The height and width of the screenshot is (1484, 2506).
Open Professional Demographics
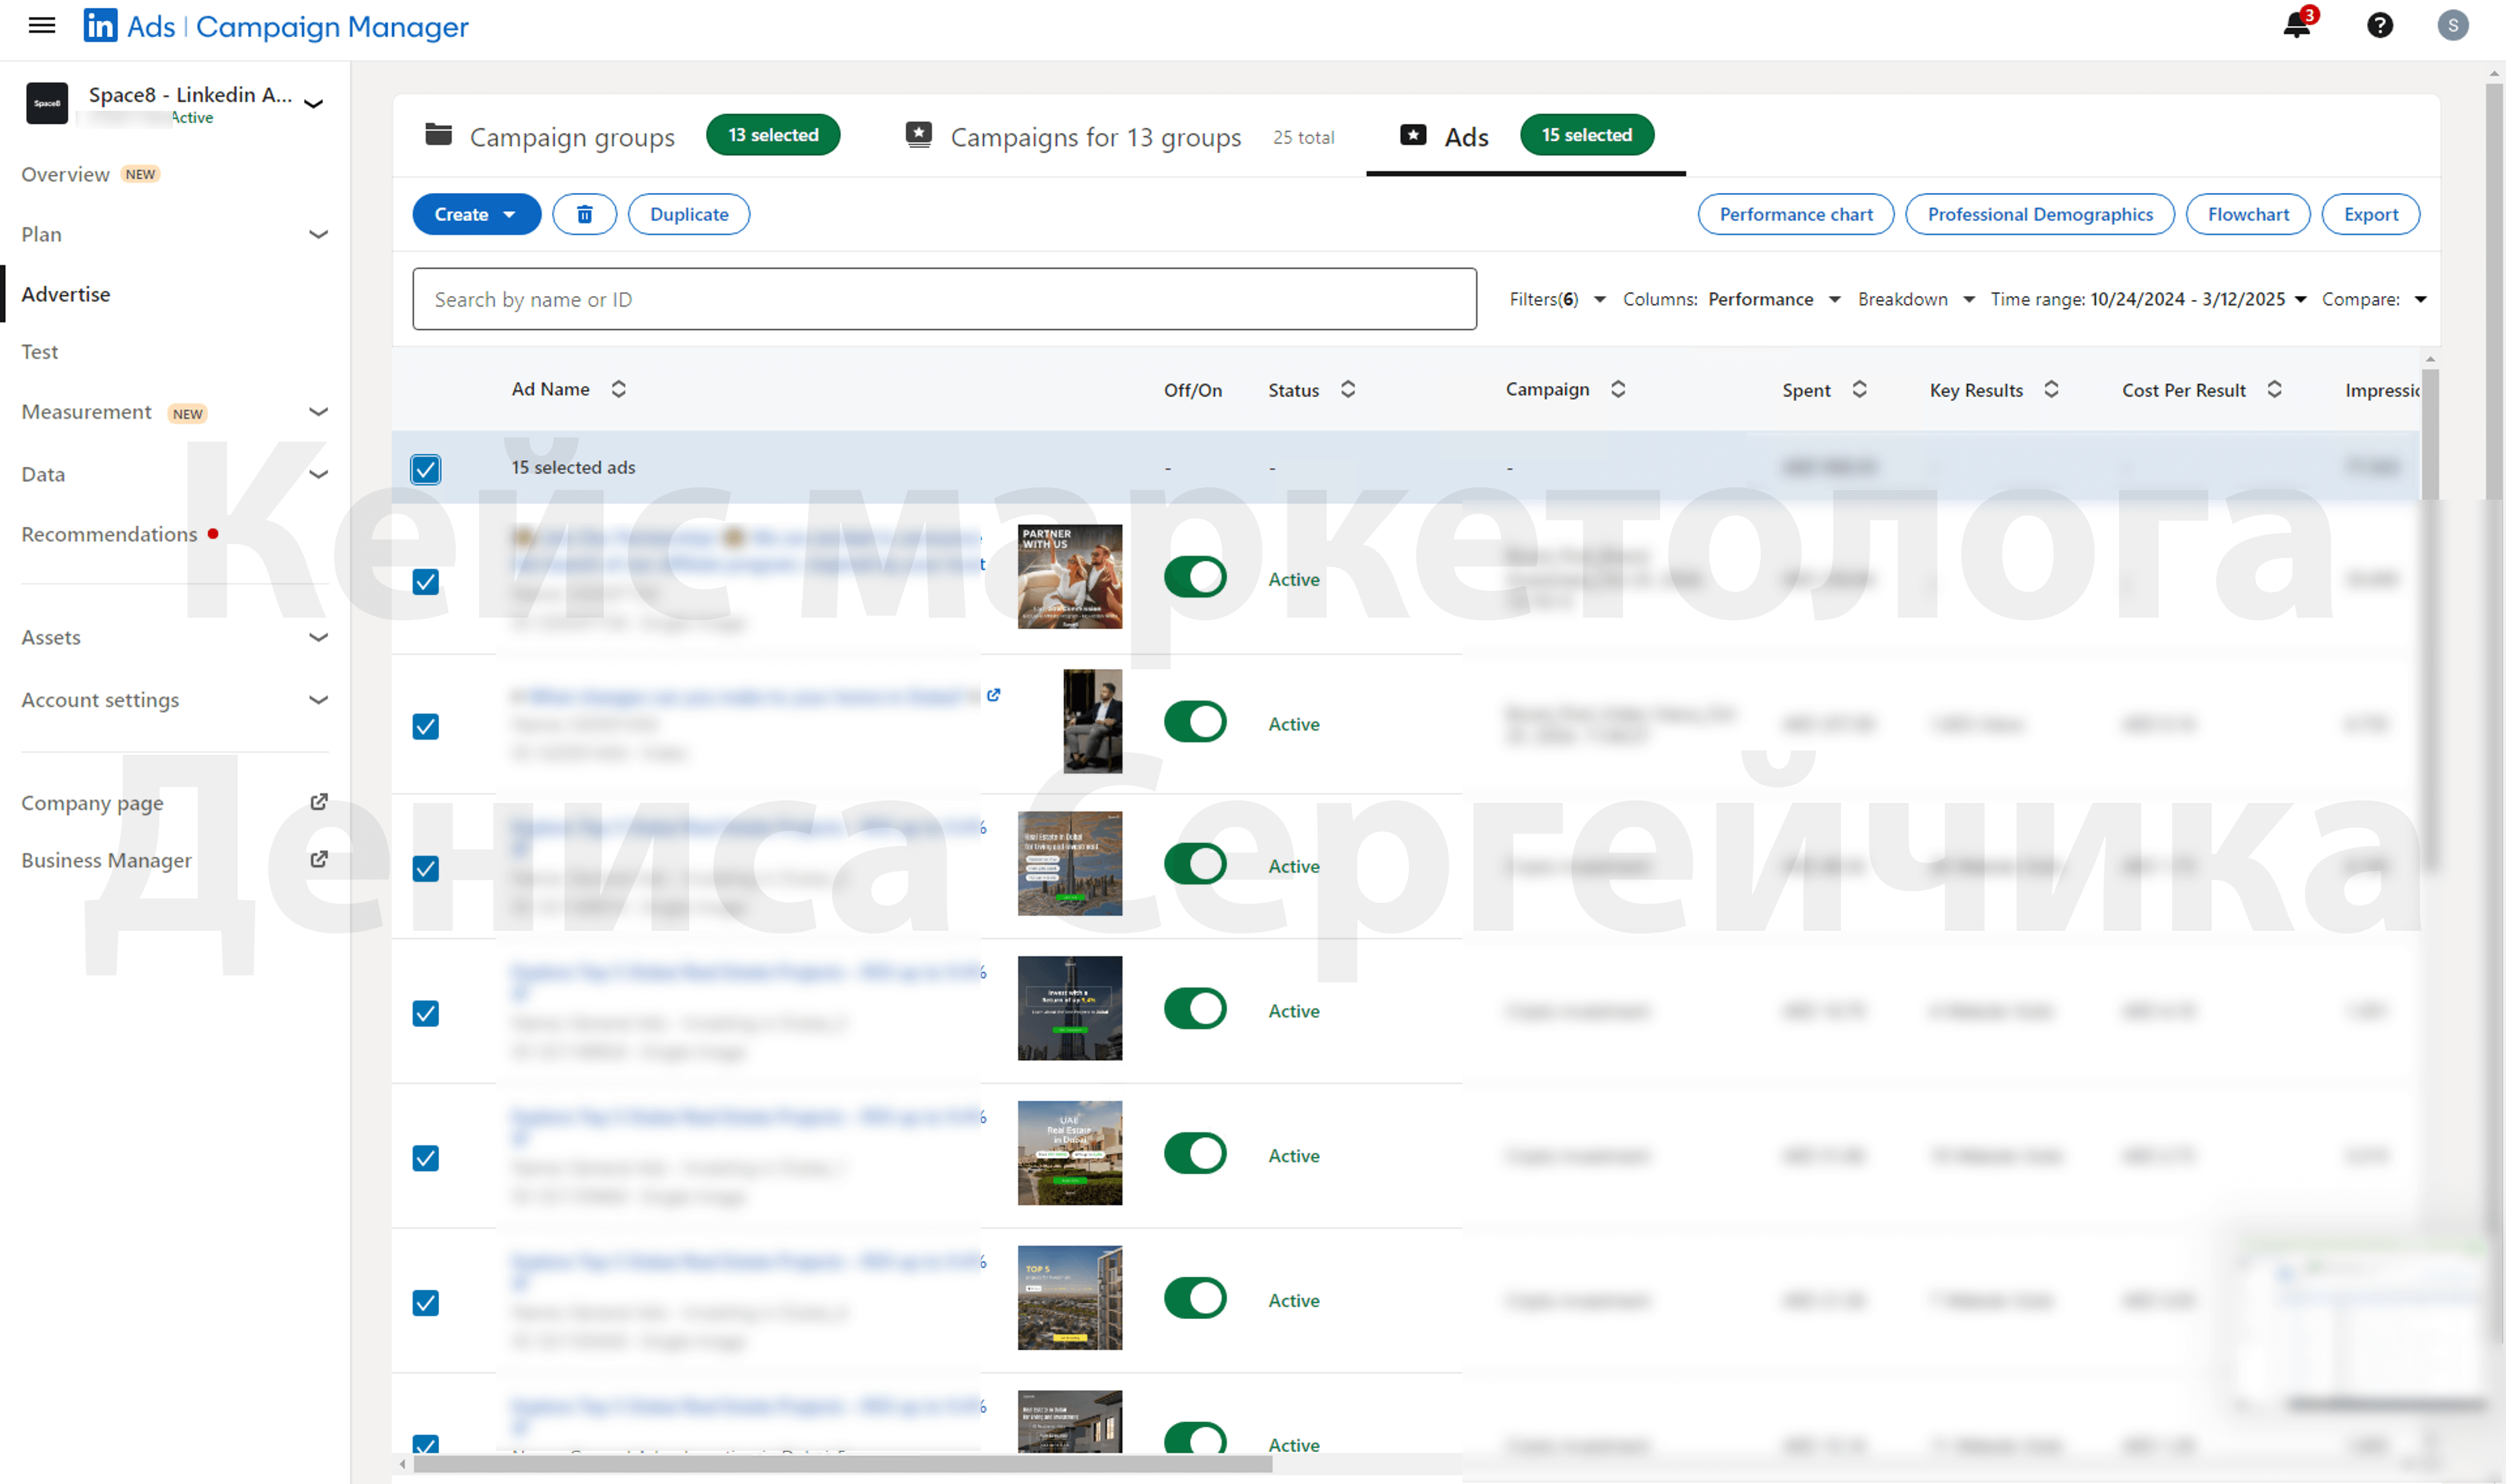(2039, 214)
